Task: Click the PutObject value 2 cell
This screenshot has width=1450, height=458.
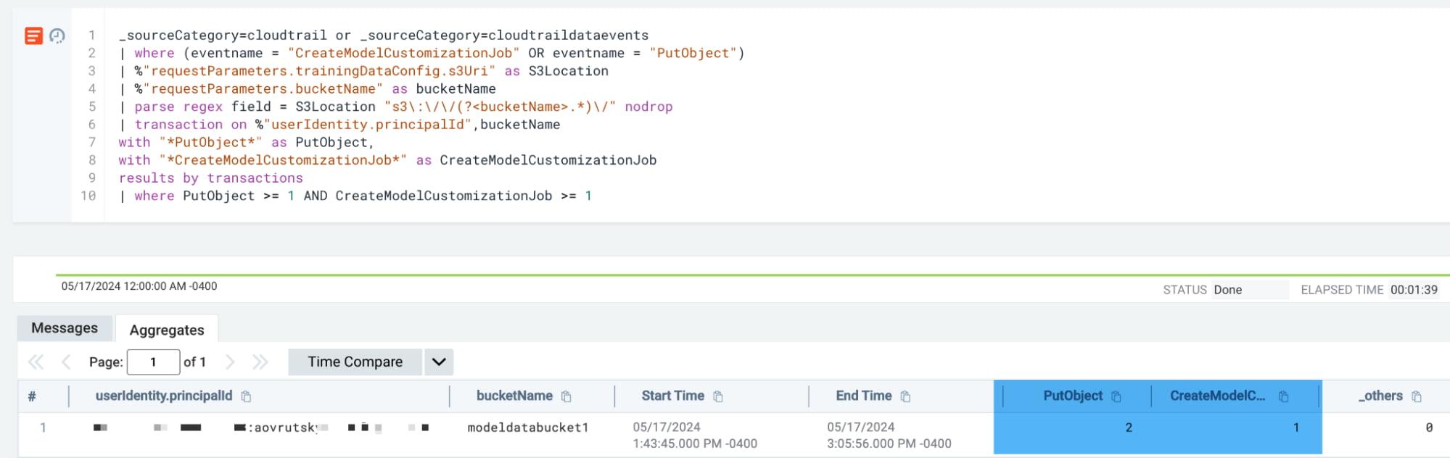Action: pos(1129,428)
